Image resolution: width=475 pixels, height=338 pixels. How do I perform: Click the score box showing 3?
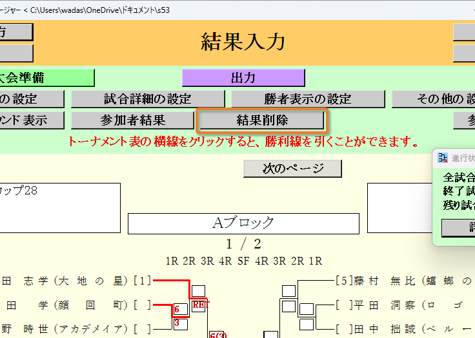click(x=181, y=324)
